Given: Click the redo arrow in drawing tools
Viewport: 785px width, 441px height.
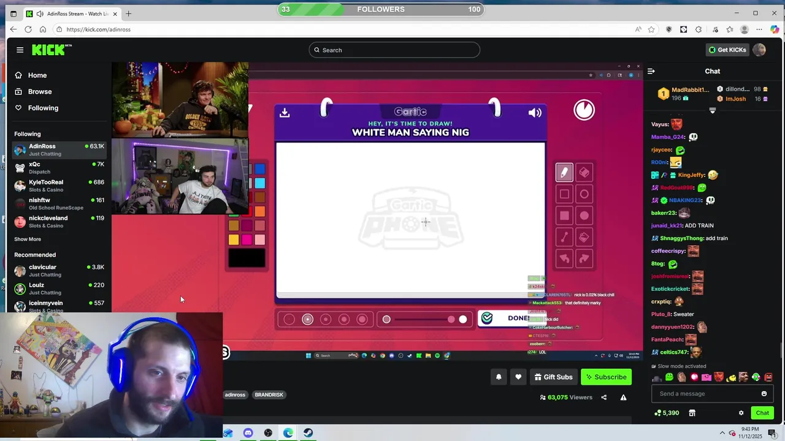Looking at the screenshot, I should [x=584, y=258].
